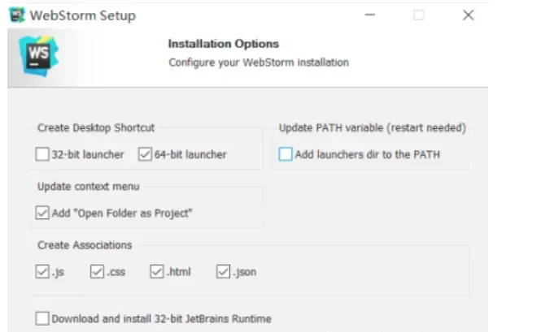Click the small WebStorm title bar icon
The height and width of the screenshot is (332, 541).
15,15
